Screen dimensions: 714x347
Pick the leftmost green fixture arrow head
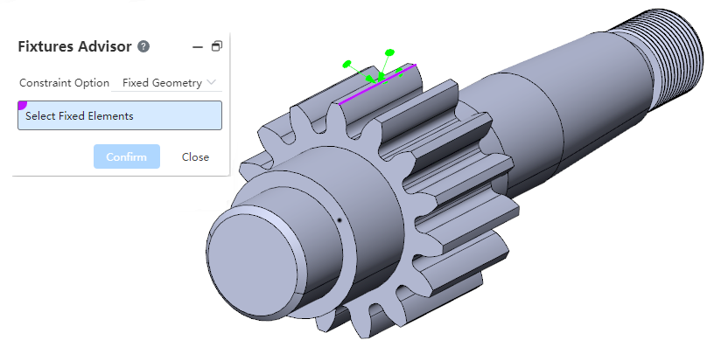coord(347,64)
